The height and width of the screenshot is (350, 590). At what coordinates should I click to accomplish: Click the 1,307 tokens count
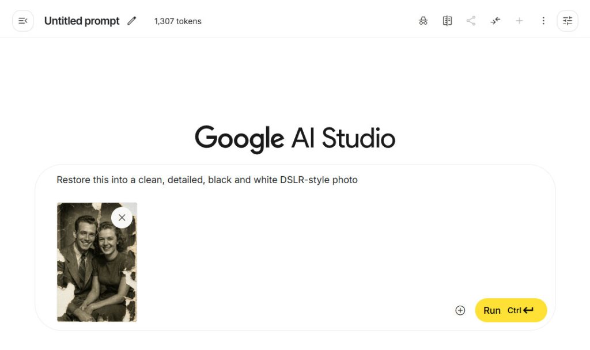pos(177,22)
